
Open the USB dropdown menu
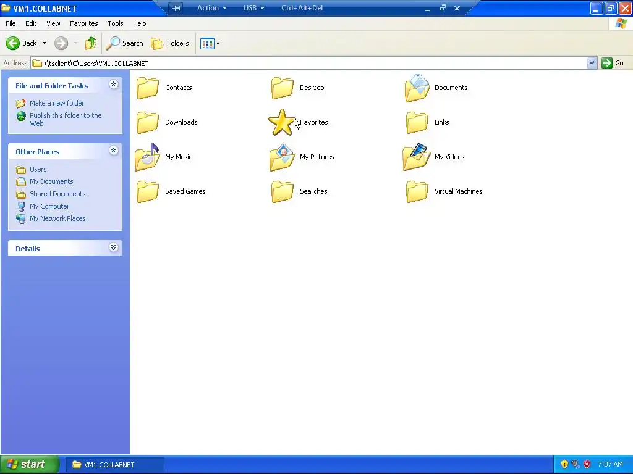click(x=254, y=8)
